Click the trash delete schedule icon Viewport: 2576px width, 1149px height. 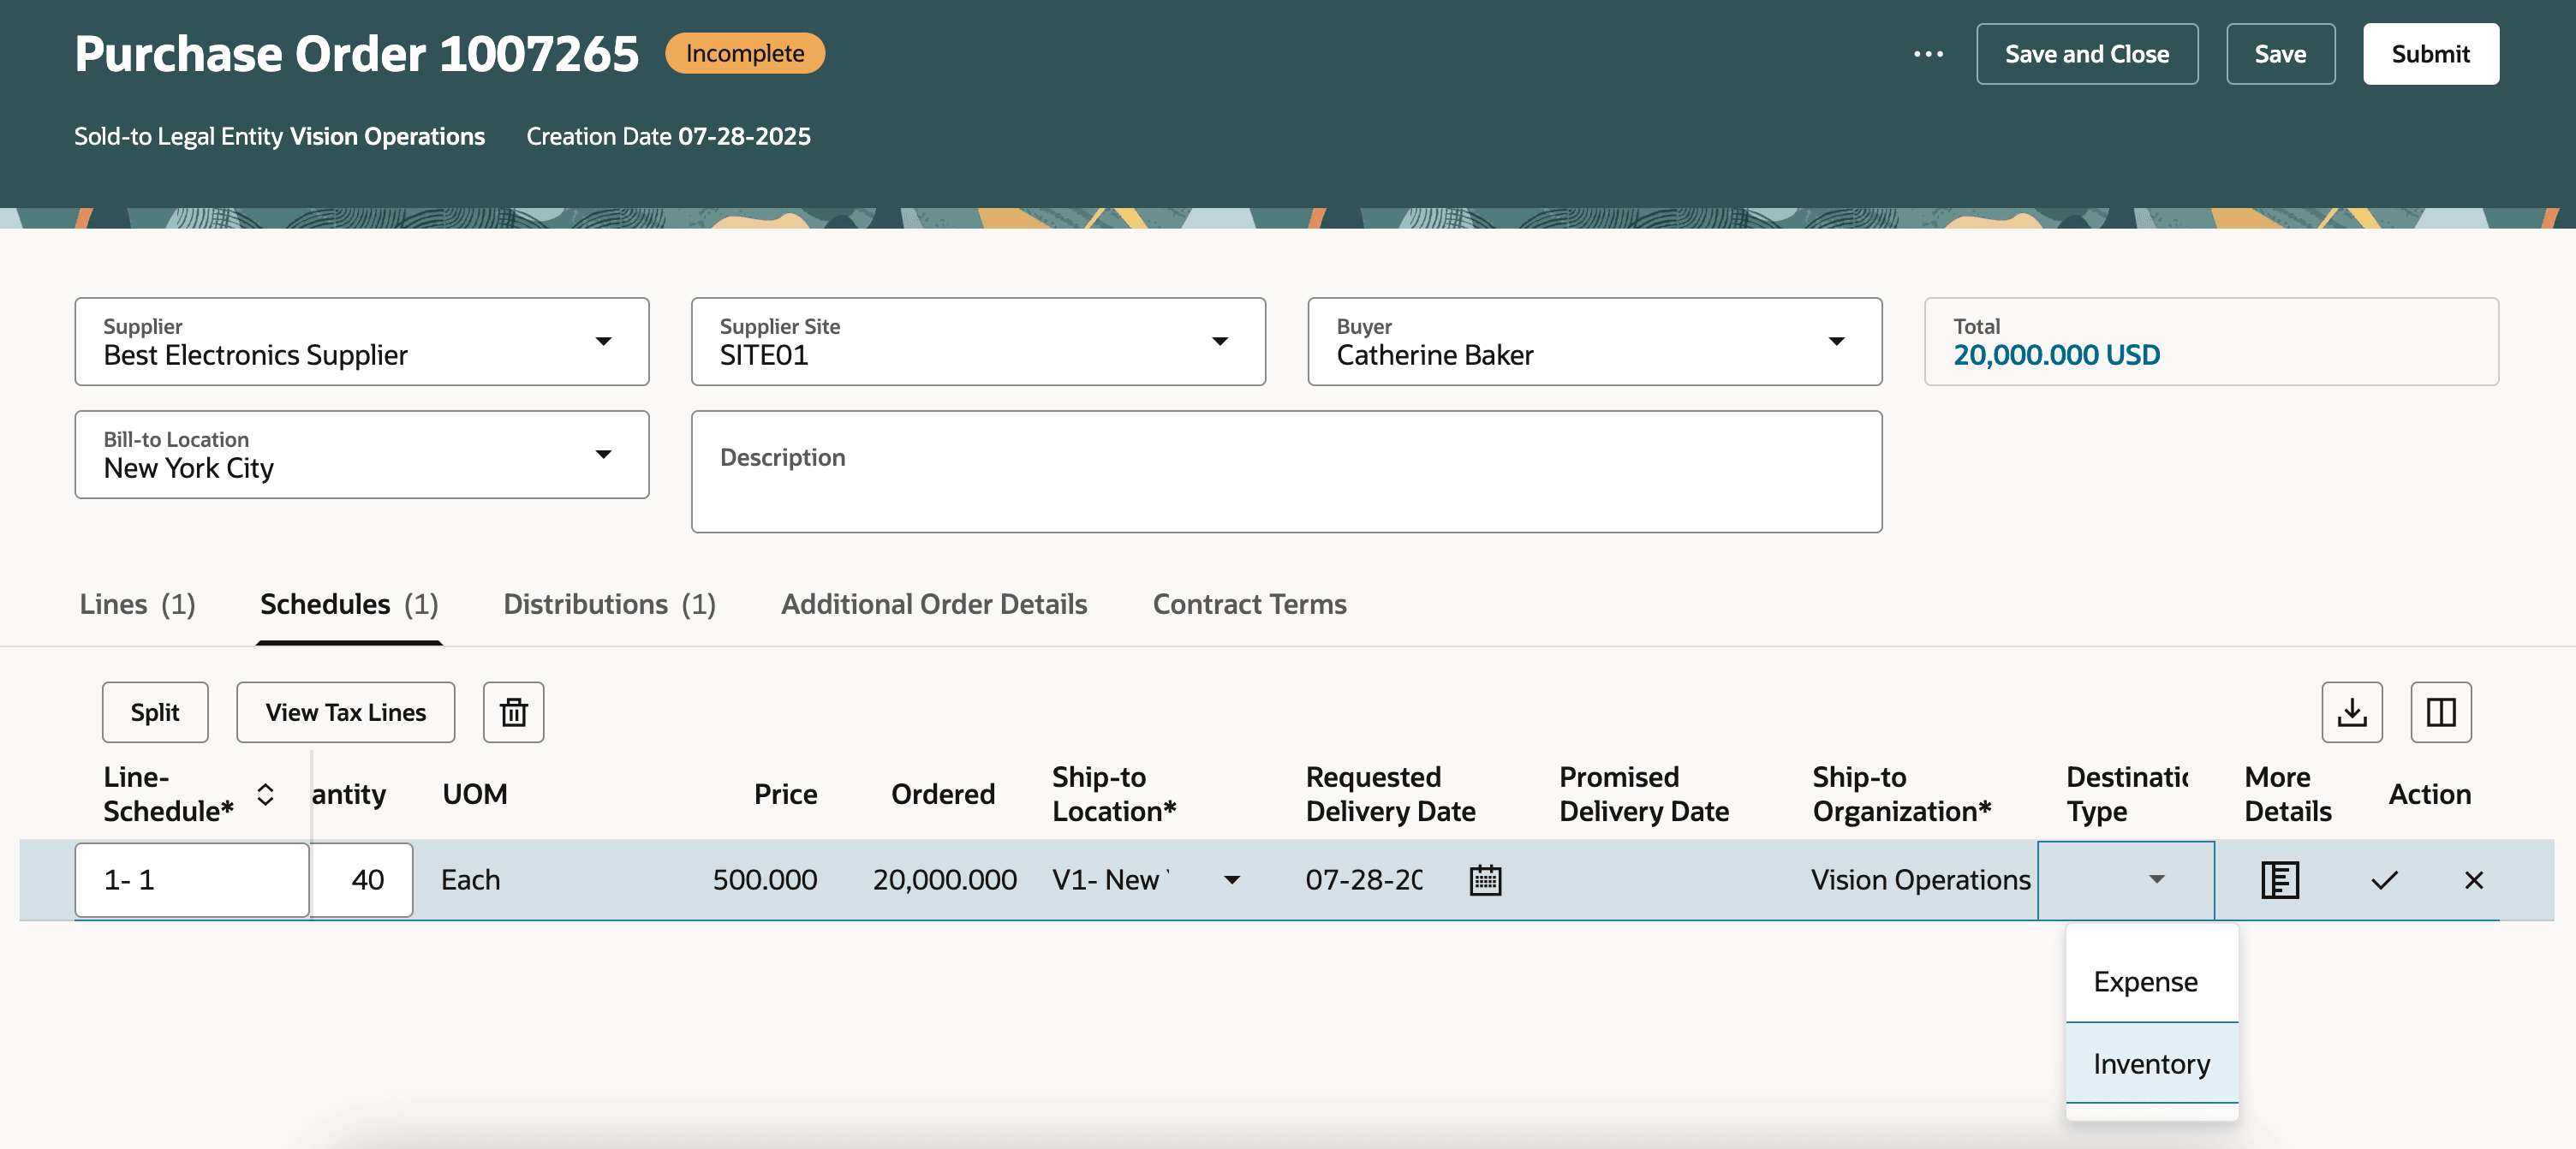pos(513,712)
